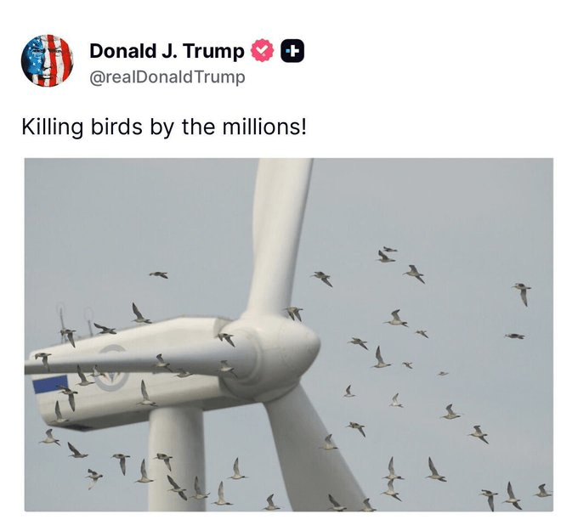Open the wind turbine photo attachment
578x531 pixels.
(x=289, y=335)
